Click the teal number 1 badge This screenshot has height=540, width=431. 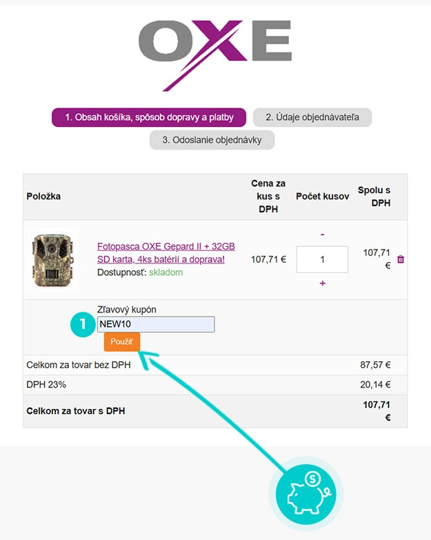coord(83,324)
